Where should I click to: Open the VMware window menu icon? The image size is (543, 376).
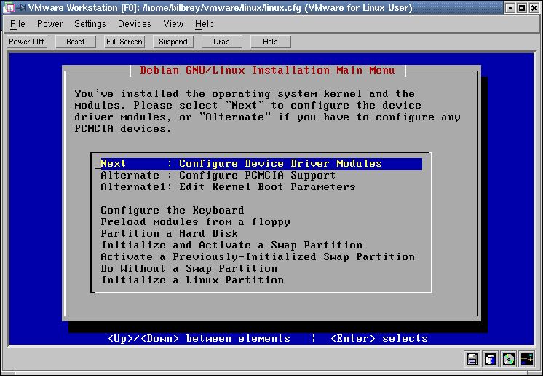point(8,8)
